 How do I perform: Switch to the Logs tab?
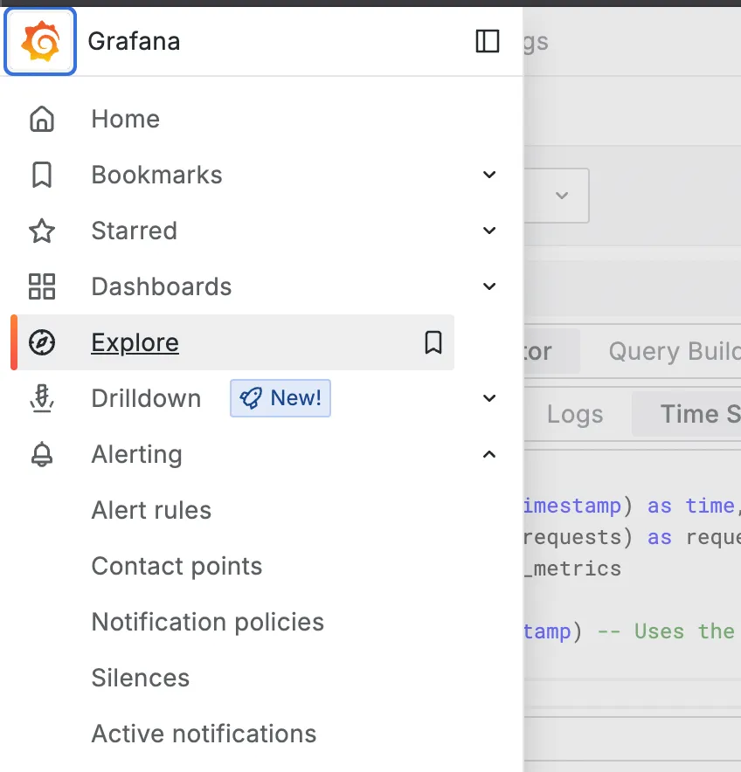tap(575, 415)
